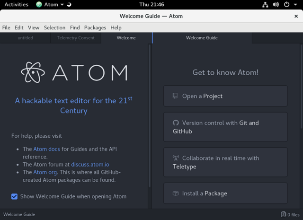Click the broadcast icon beside Collaborate in real time
This screenshot has width=303, height=220.
pos(176,158)
